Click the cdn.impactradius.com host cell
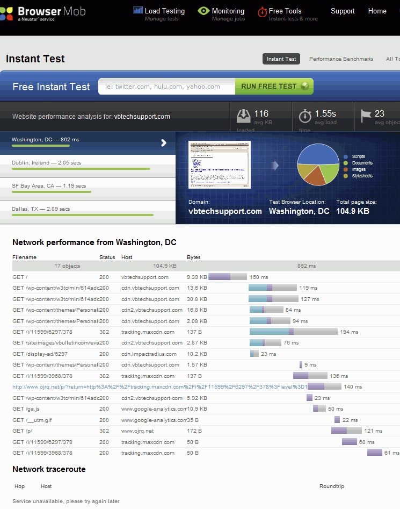 [x=149, y=354]
